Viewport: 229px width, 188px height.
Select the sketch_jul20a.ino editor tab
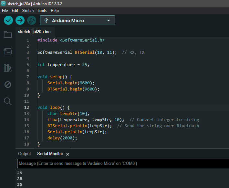click(34, 32)
